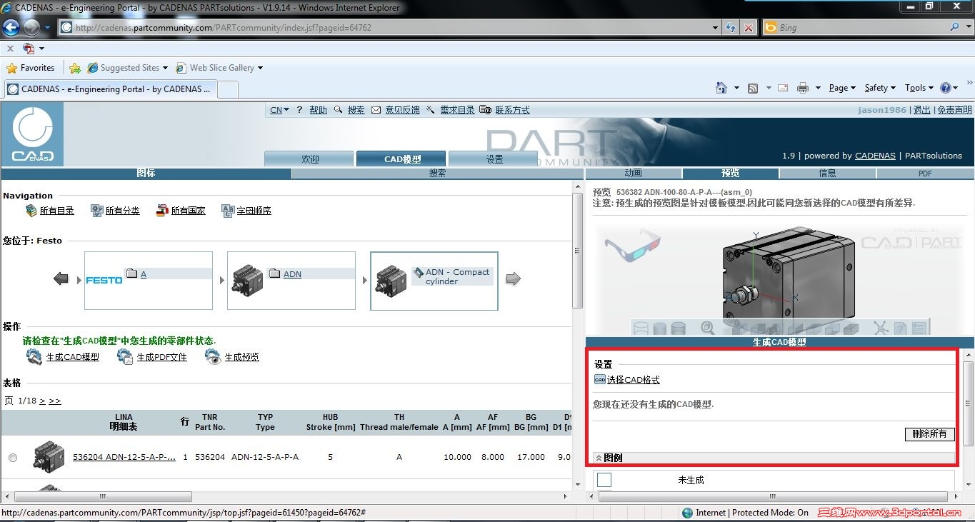
Task: Open the 意见反馈 feedback link
Action: [x=402, y=110]
